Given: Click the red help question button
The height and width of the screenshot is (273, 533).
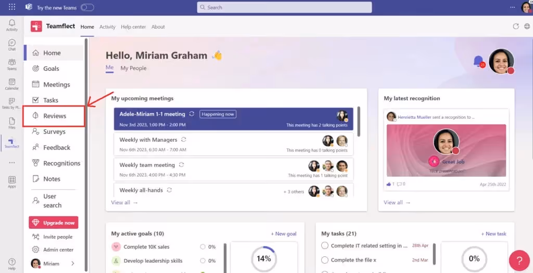Looking at the screenshot, I should 519,260.
